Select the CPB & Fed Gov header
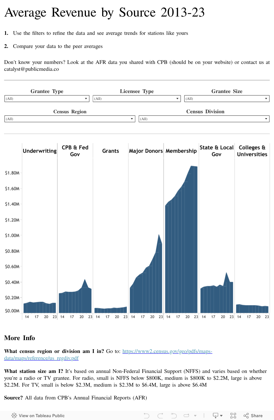This screenshot has height=420, width=274. click(x=75, y=151)
